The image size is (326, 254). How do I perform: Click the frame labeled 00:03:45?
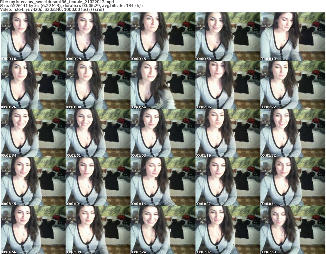[33, 182]
